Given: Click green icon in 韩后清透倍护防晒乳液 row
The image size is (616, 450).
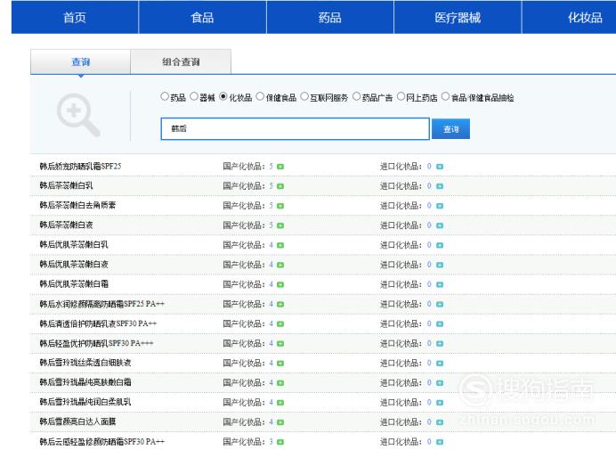Looking at the screenshot, I should click(x=280, y=324).
